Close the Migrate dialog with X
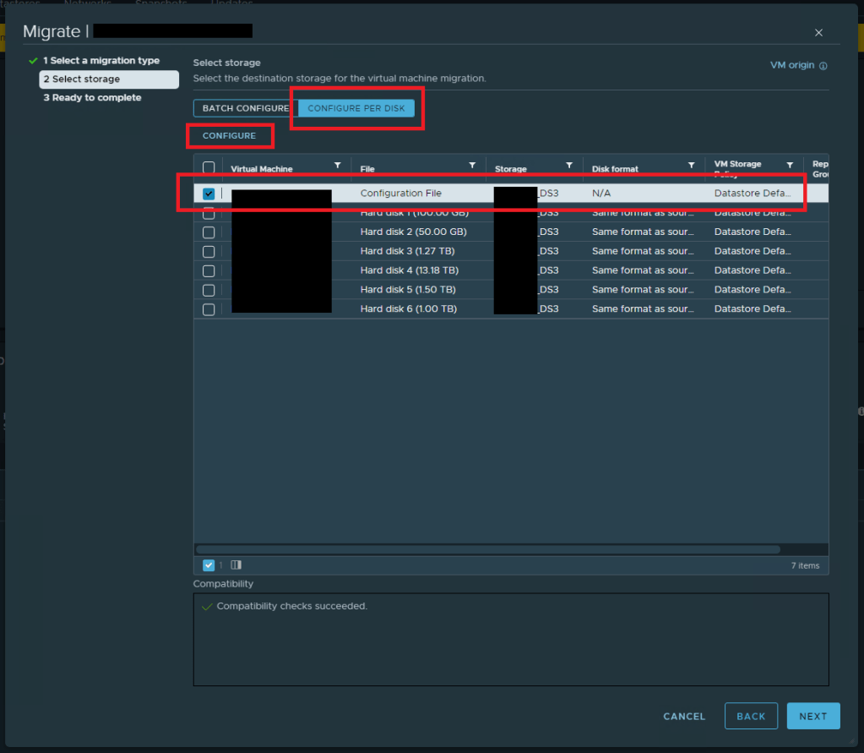 point(818,33)
